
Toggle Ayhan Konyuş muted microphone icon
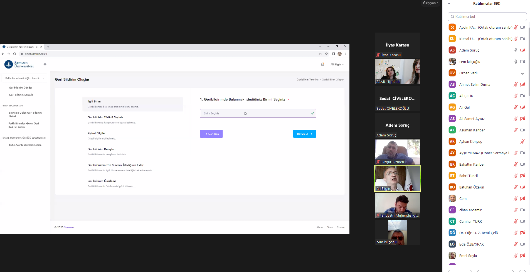click(522, 141)
